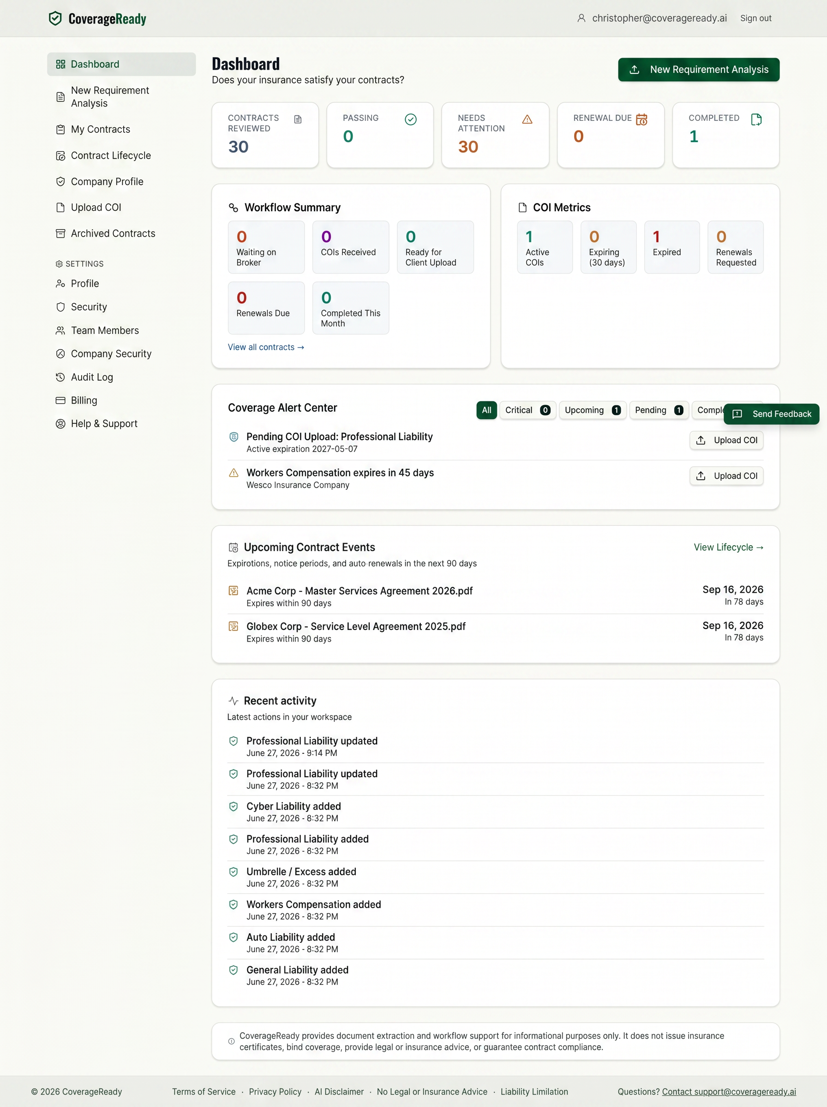Filter alerts by Critical
The height and width of the screenshot is (1107, 827).
(x=527, y=410)
